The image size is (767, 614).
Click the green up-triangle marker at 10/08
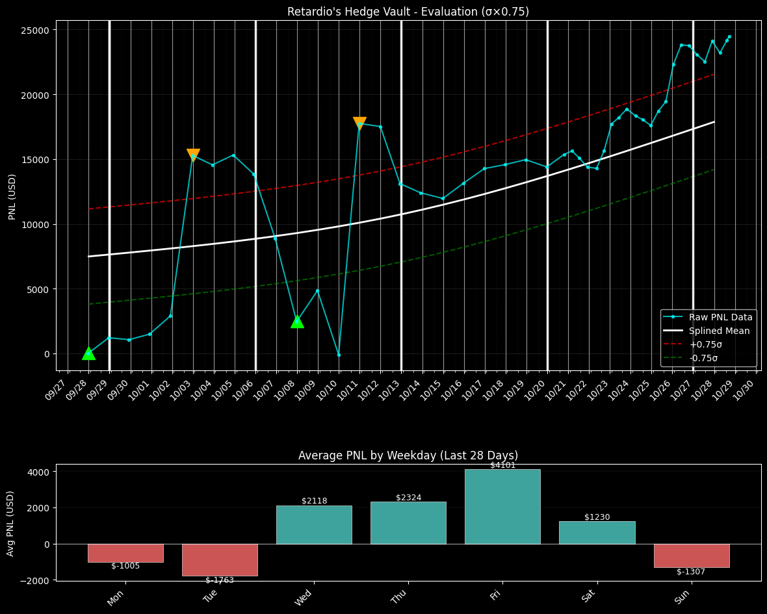(297, 321)
